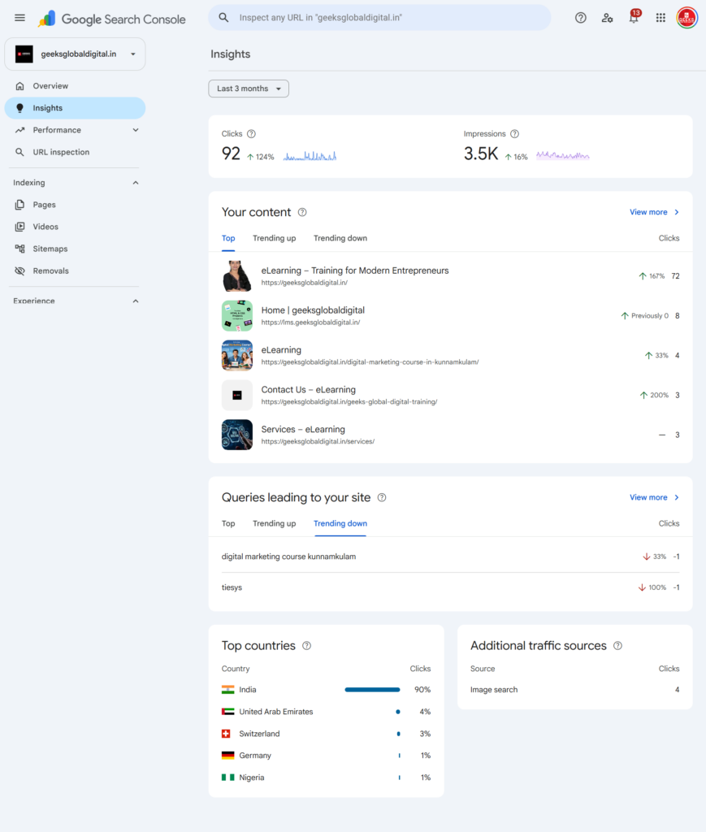Open Home | geeksglobaldigital content row
The image size is (706, 832).
tap(450, 316)
